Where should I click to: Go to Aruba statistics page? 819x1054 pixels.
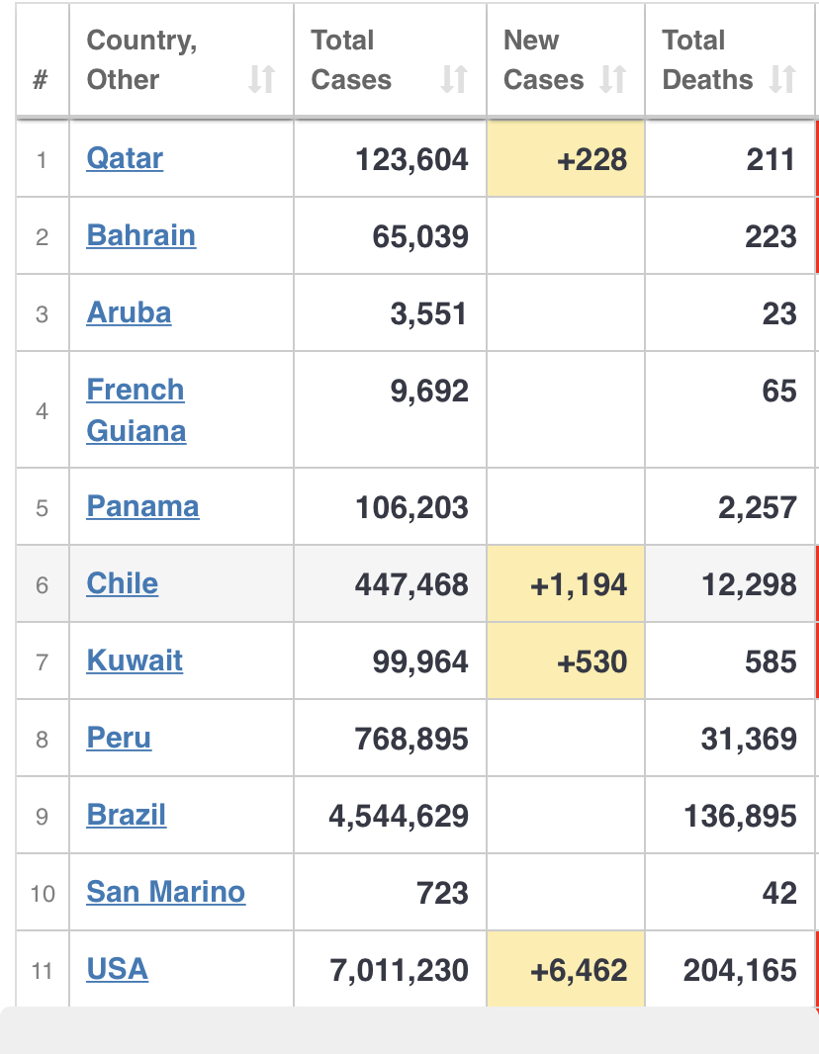[129, 312]
